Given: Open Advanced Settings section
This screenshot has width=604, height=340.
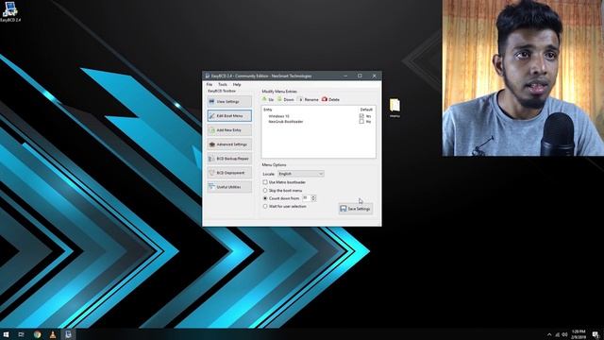Looking at the screenshot, I should [229, 144].
